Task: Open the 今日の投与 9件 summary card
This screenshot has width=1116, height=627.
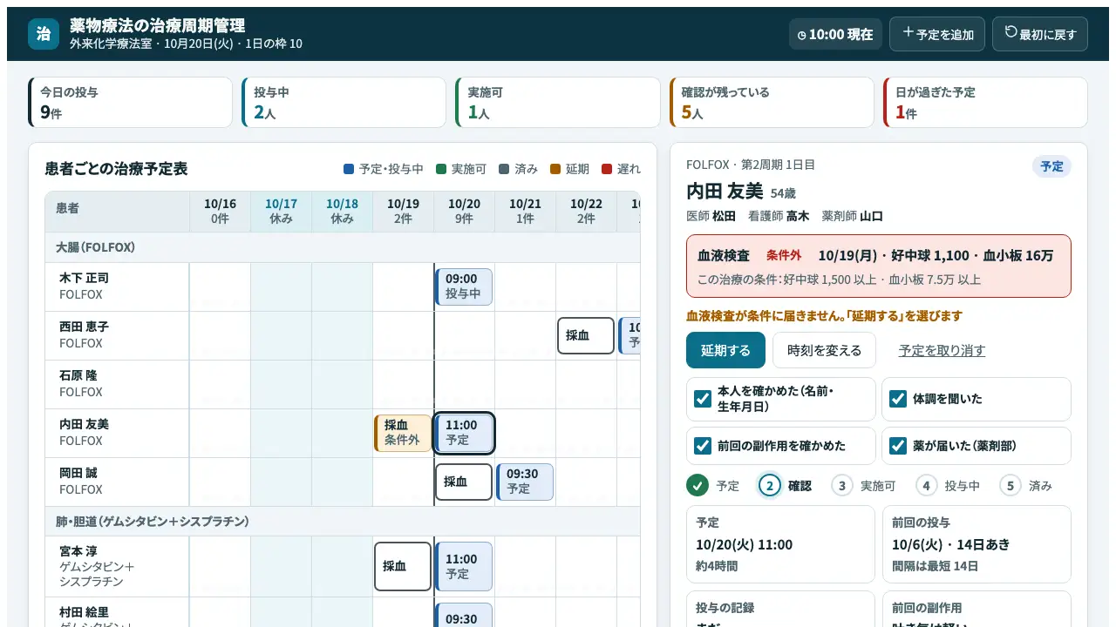Action: tap(131, 103)
